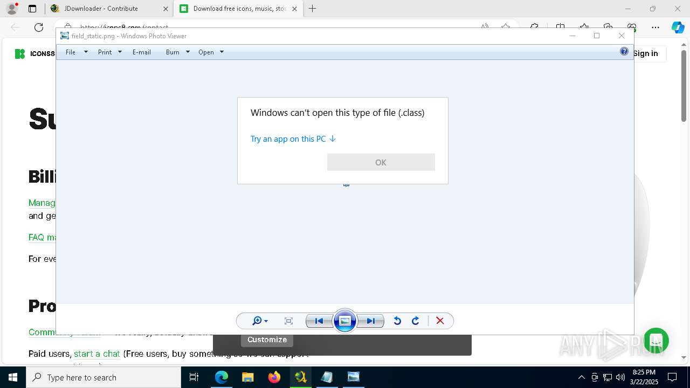Rotate image clockwise

pyautogui.click(x=416, y=321)
